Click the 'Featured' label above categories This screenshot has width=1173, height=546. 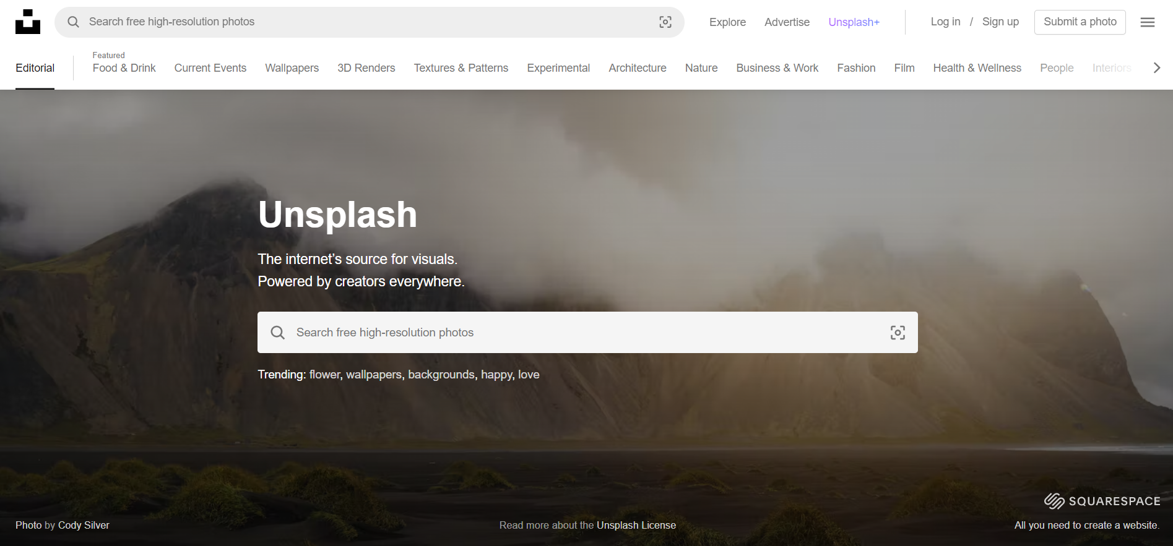coord(109,55)
